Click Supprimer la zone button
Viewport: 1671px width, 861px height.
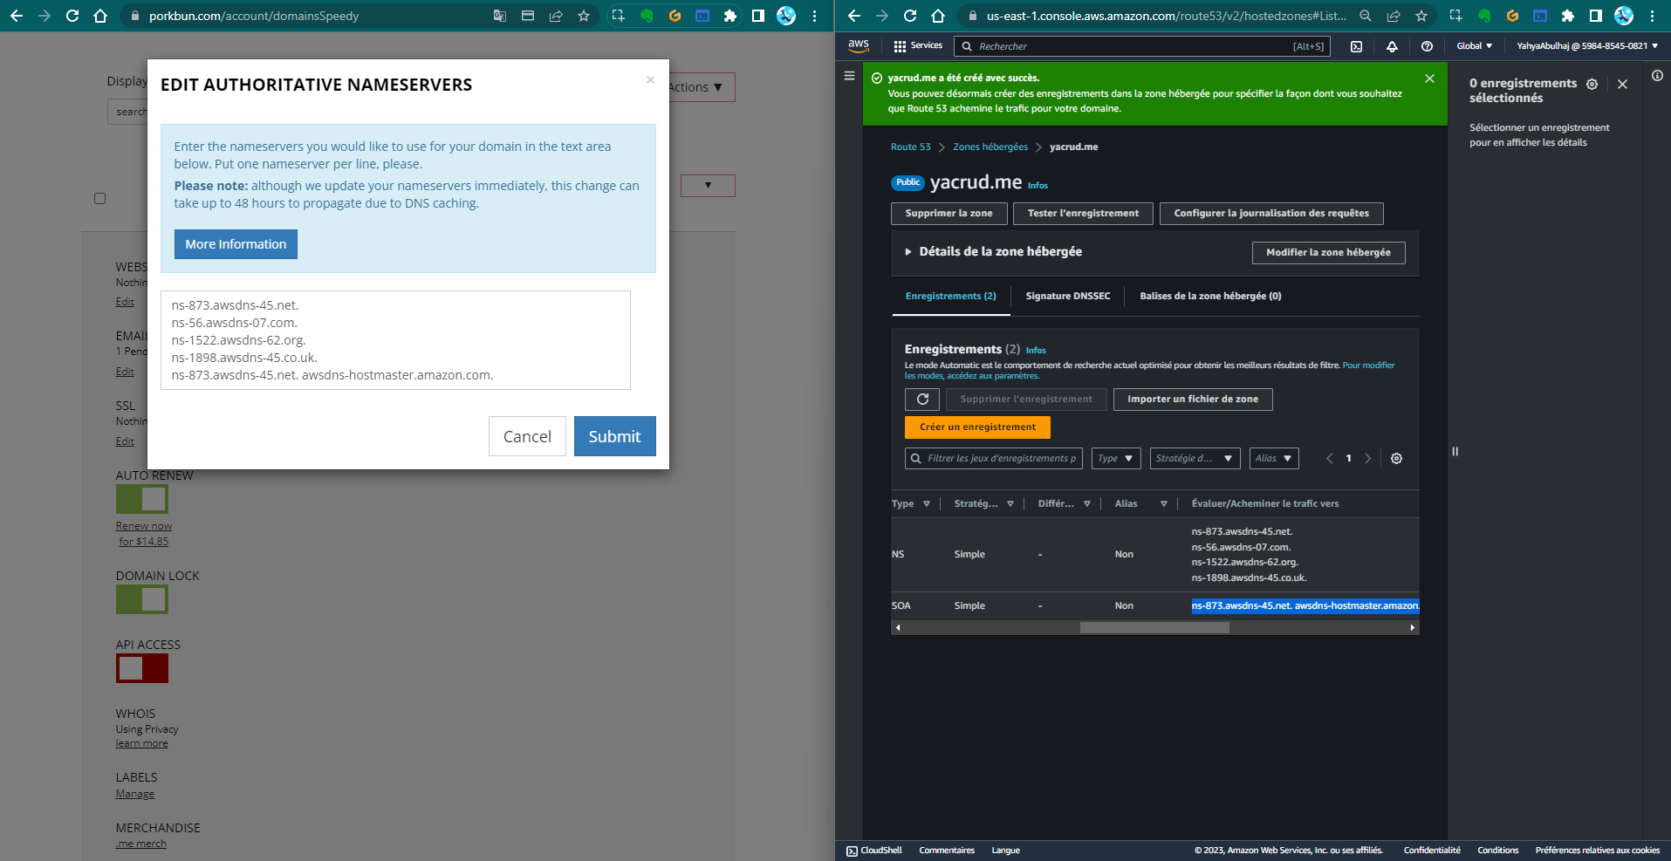948,213
